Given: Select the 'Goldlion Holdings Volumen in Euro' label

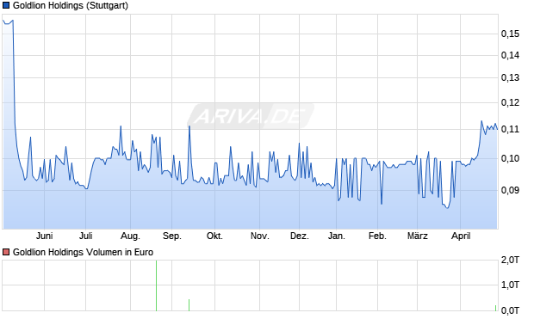Looking at the screenshot, I should 83,252.
